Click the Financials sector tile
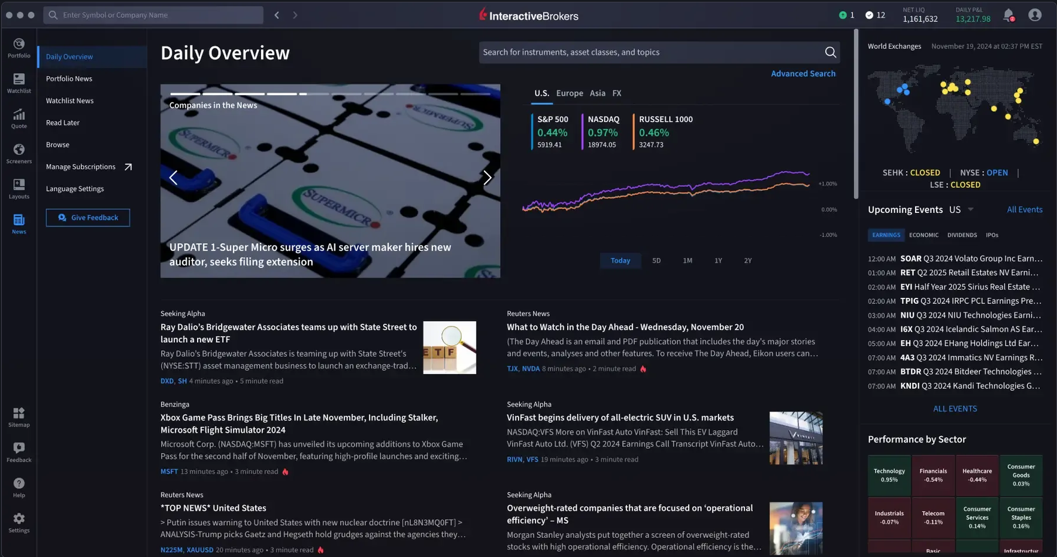The height and width of the screenshot is (557, 1057). [933, 475]
